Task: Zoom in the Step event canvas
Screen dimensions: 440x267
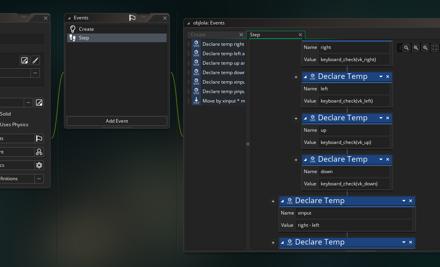Action: point(425,48)
